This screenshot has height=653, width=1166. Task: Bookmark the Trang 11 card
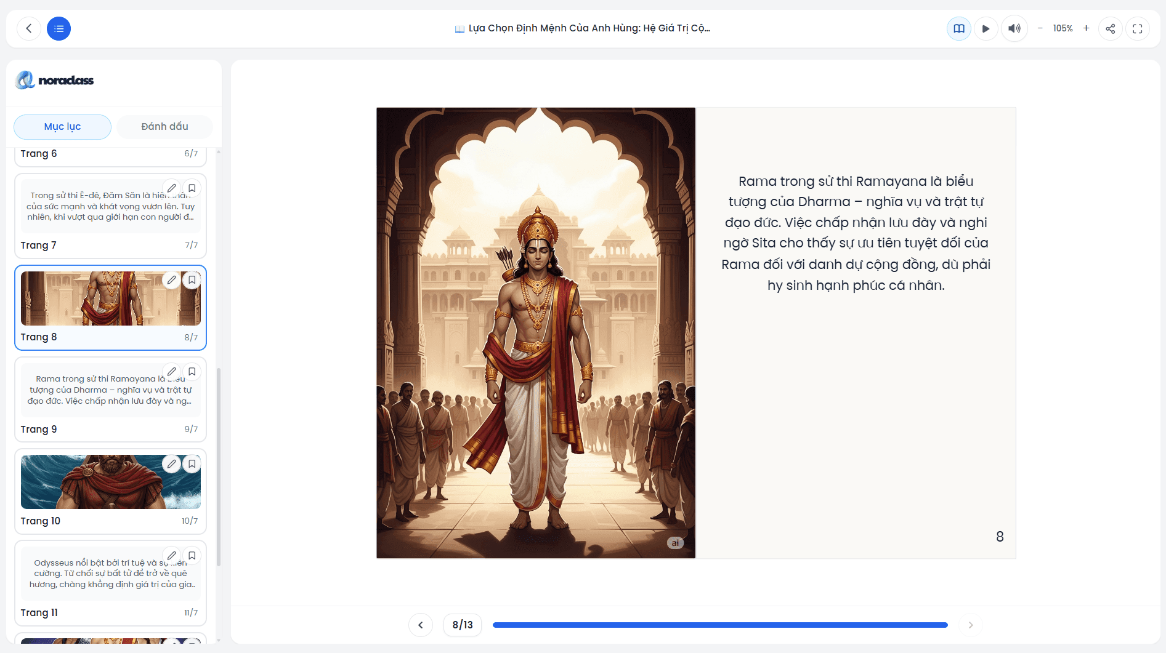[192, 556]
